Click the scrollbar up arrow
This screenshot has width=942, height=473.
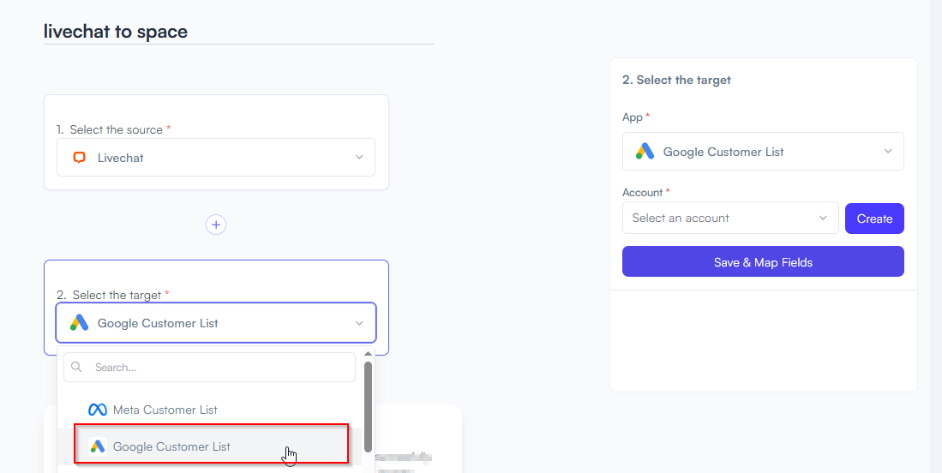pos(369,354)
